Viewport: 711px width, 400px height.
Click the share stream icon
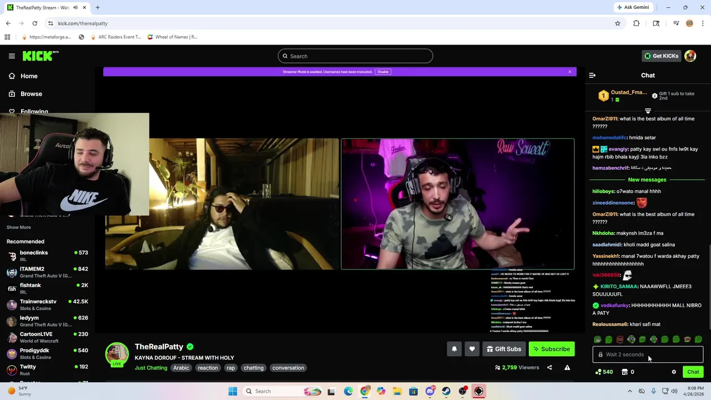pos(549,367)
